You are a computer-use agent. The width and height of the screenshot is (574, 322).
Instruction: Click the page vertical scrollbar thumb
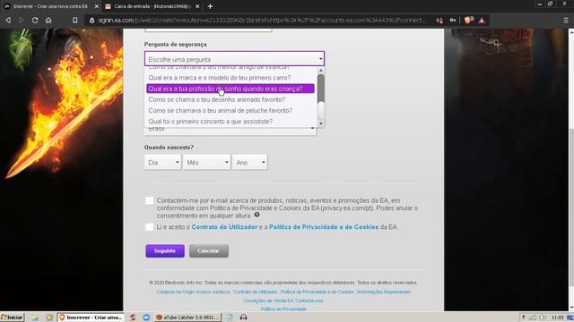pyautogui.click(x=571, y=208)
